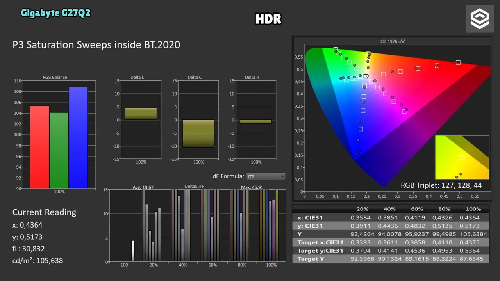Viewport: 500px width, 281px height.
Task: Click the y: CIE31 row label
Action: pos(310,226)
